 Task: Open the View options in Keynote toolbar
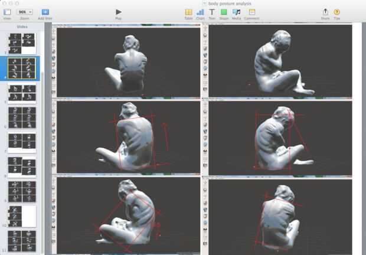click(x=7, y=12)
